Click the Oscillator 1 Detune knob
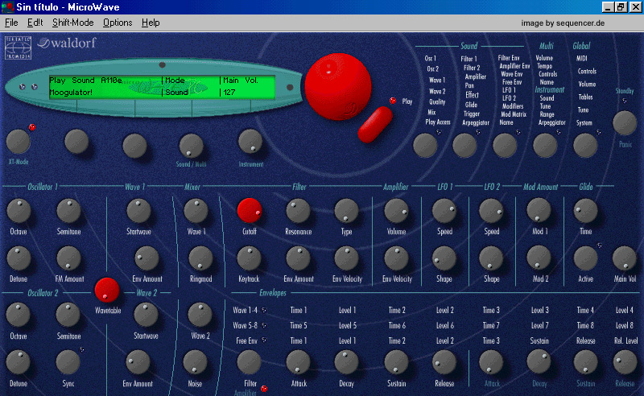The height and width of the screenshot is (396, 644). click(19, 258)
